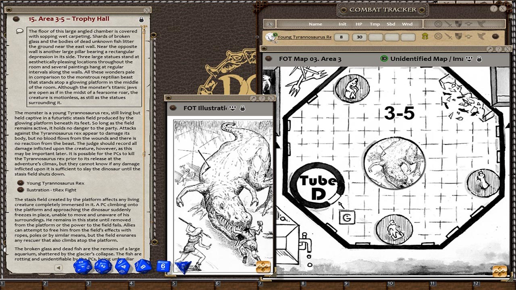Toggle the visibility eye in the combat tracker header

[269, 23]
